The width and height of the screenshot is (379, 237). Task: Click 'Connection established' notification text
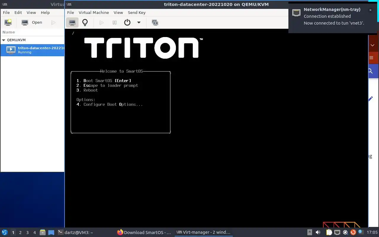point(327,16)
